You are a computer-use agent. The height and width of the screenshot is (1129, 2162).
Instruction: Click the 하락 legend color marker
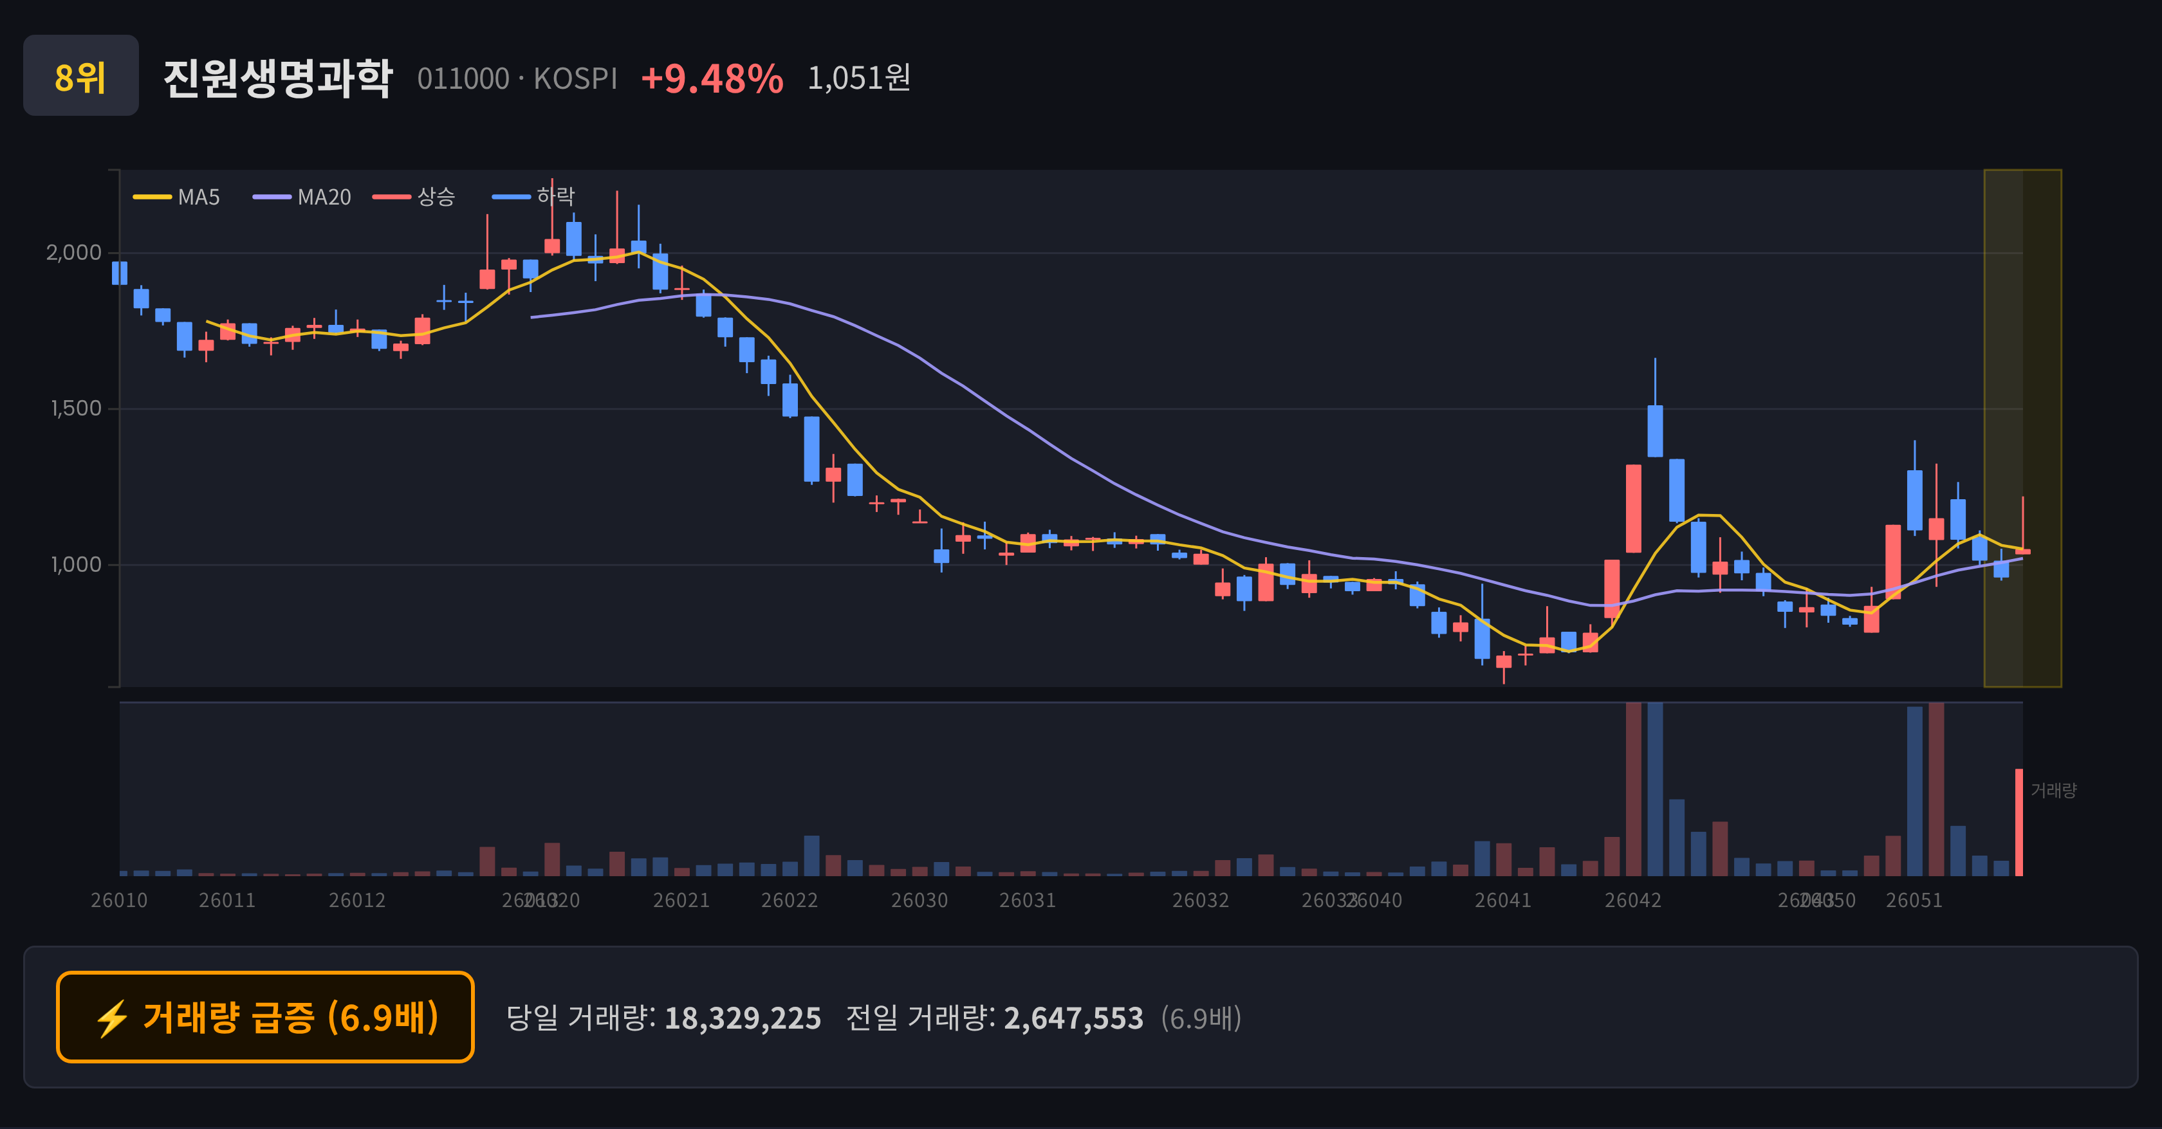click(511, 197)
